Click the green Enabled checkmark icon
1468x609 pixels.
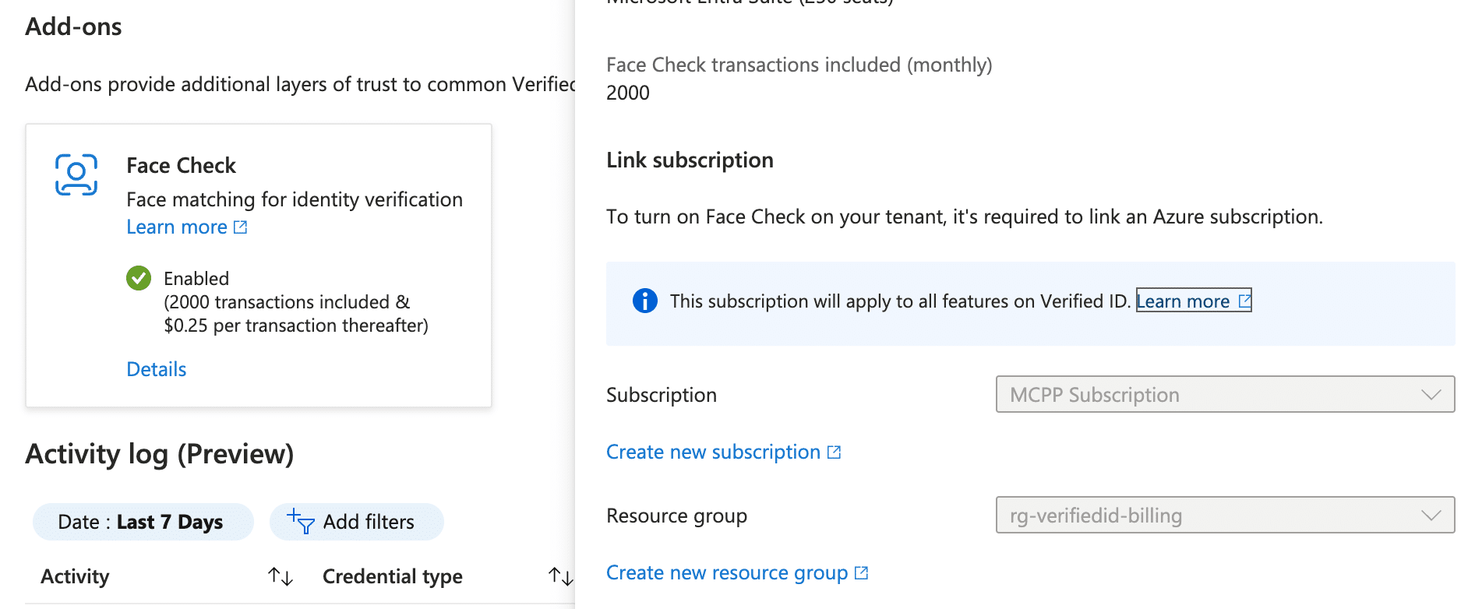(139, 278)
